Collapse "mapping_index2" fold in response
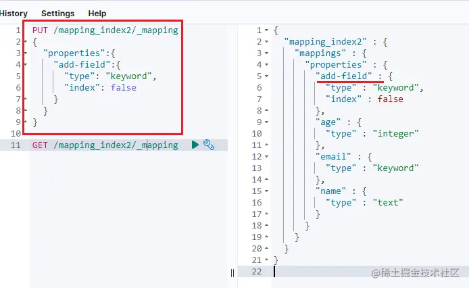Image resolution: width=469 pixels, height=288 pixels. tap(266, 42)
